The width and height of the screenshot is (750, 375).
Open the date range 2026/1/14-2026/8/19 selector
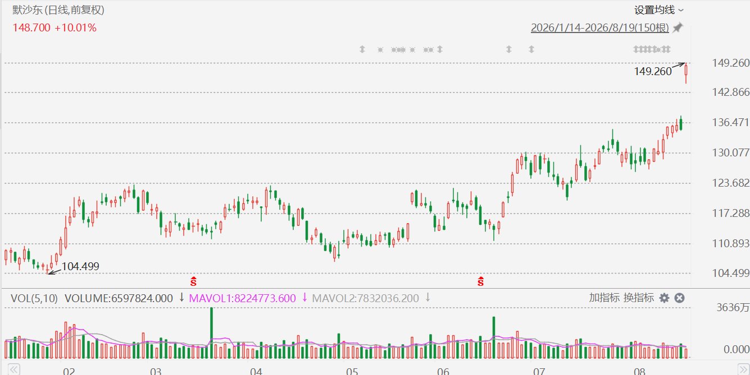pos(601,27)
